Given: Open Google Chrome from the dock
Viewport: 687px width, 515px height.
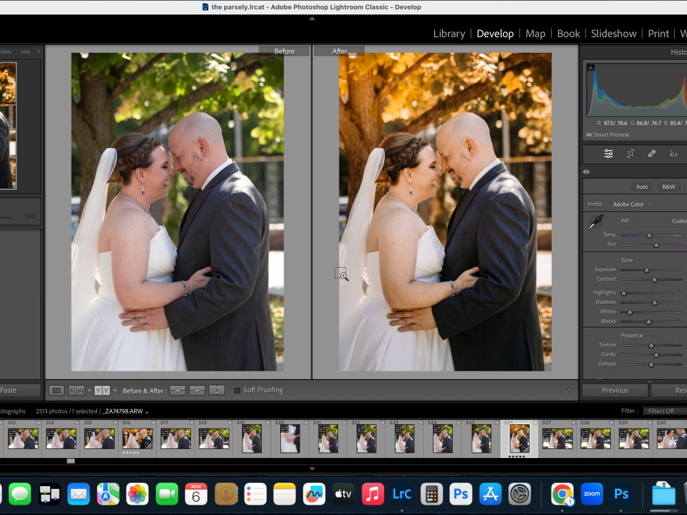Looking at the screenshot, I should coord(563,494).
